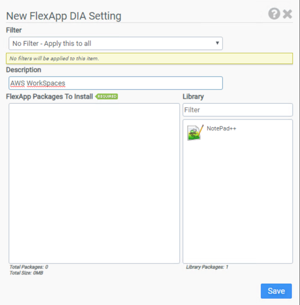Click the green REQUIRED badge
Viewport: 300px width, 305px height.
click(x=107, y=97)
